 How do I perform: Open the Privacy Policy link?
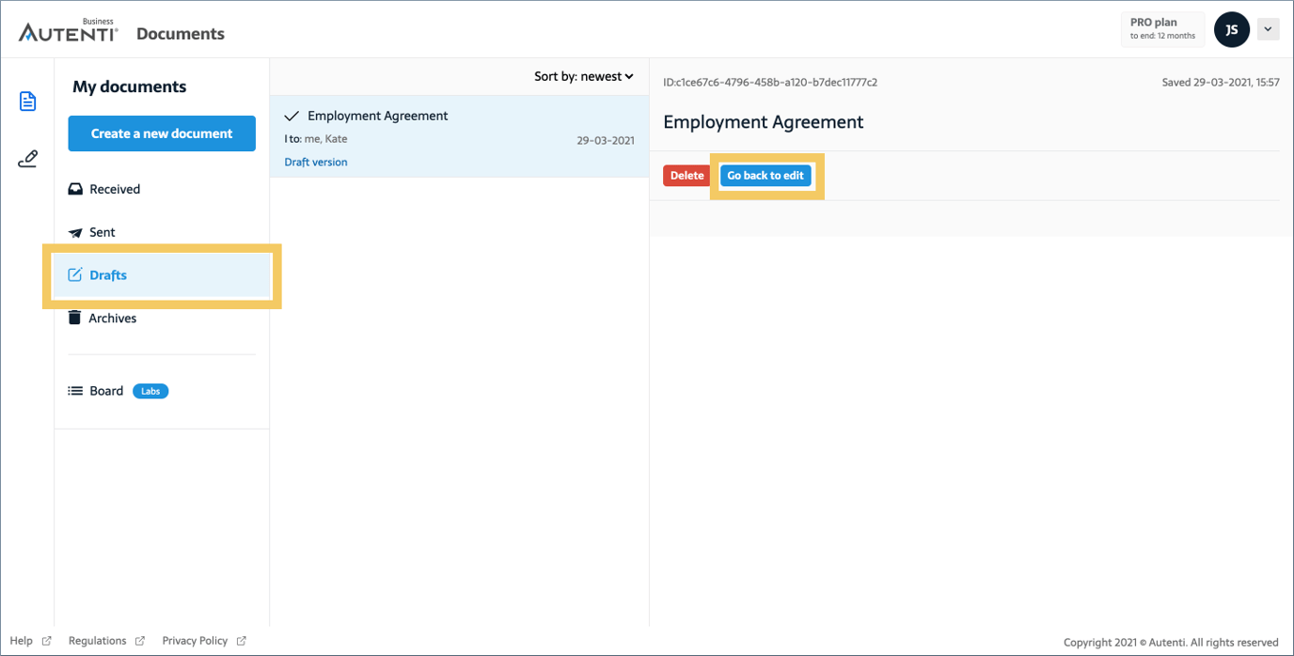(195, 641)
